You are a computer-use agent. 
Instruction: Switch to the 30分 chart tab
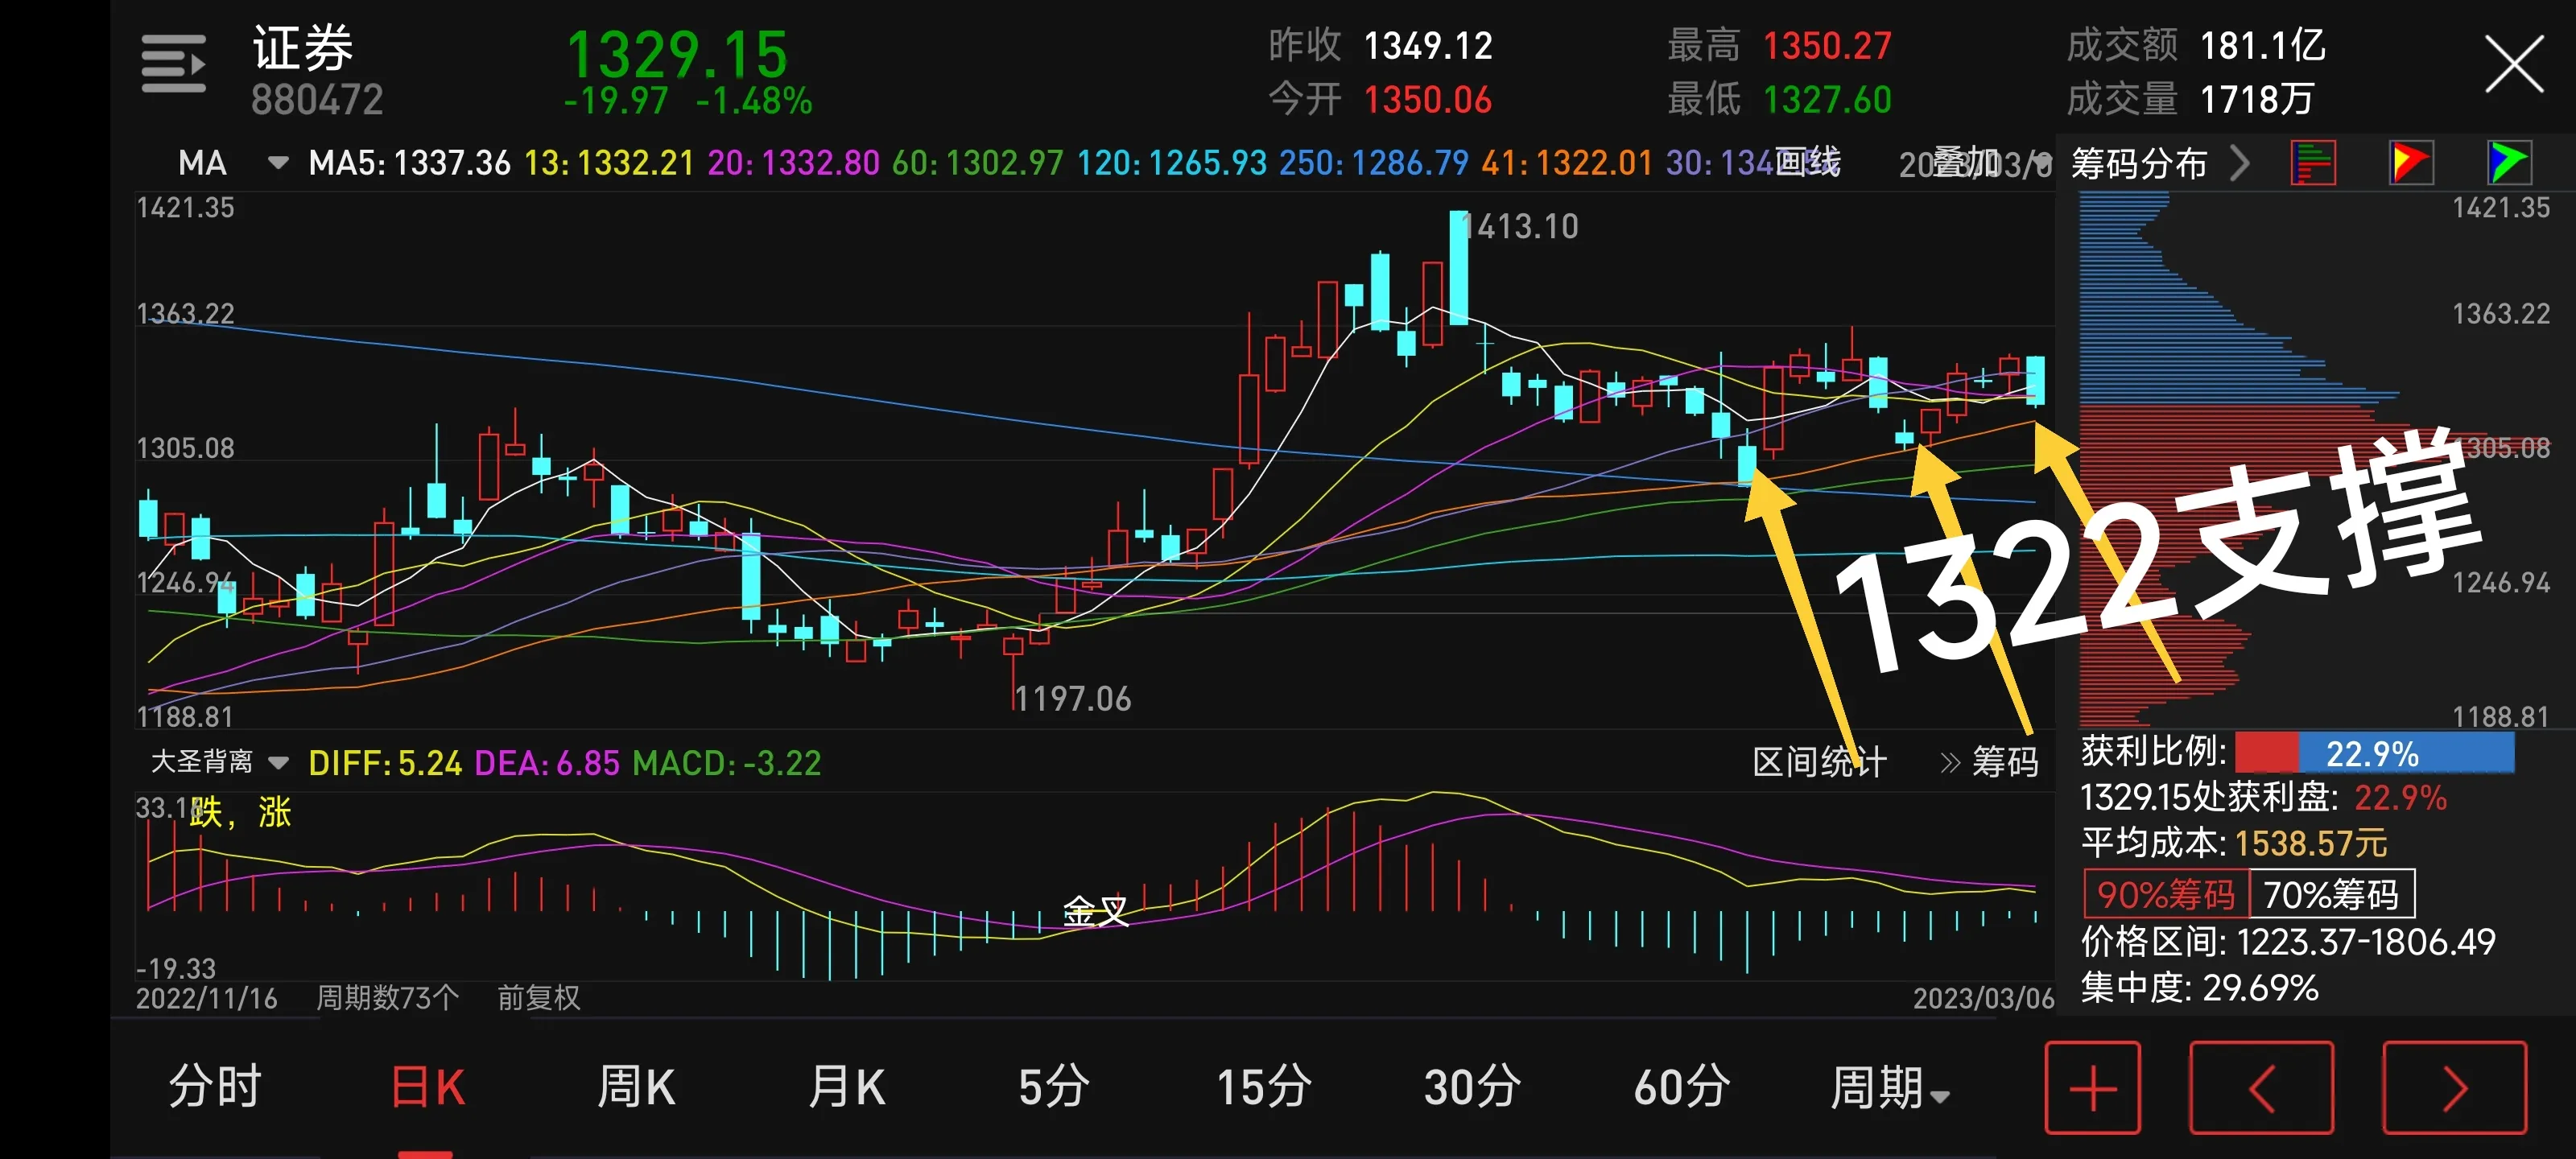[x=1473, y=1087]
